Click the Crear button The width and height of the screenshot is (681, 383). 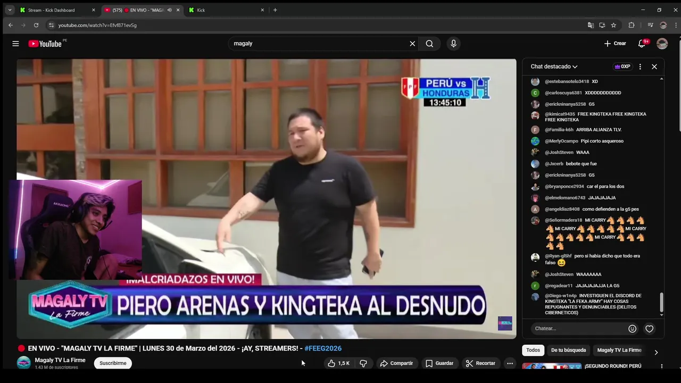(x=616, y=44)
